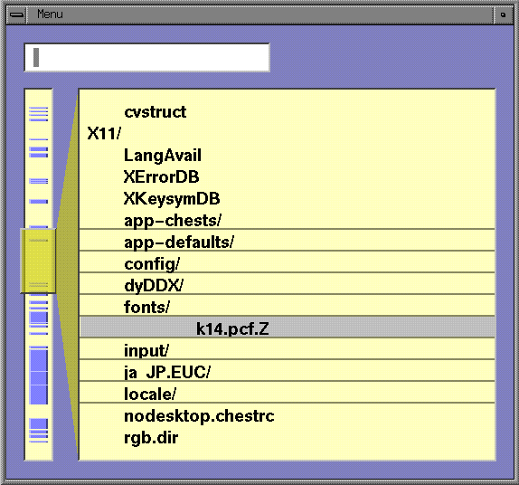Select the yellow overview scrollbar thumb
Screen dimensions: 519x485
[38, 261]
